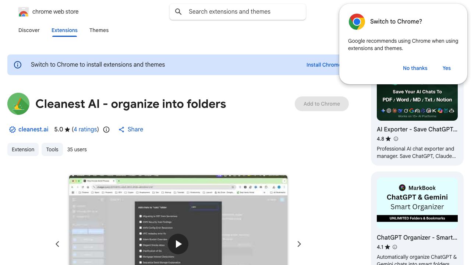Click 'Google recommends using Chrome' popup text

pos(403,45)
